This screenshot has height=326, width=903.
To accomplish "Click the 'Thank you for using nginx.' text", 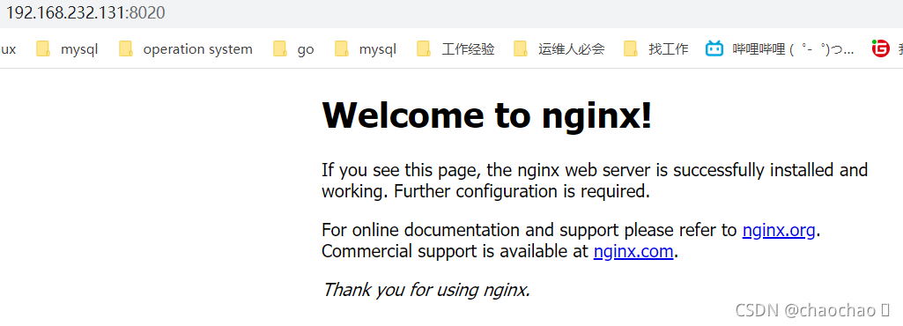I will 426,289.
